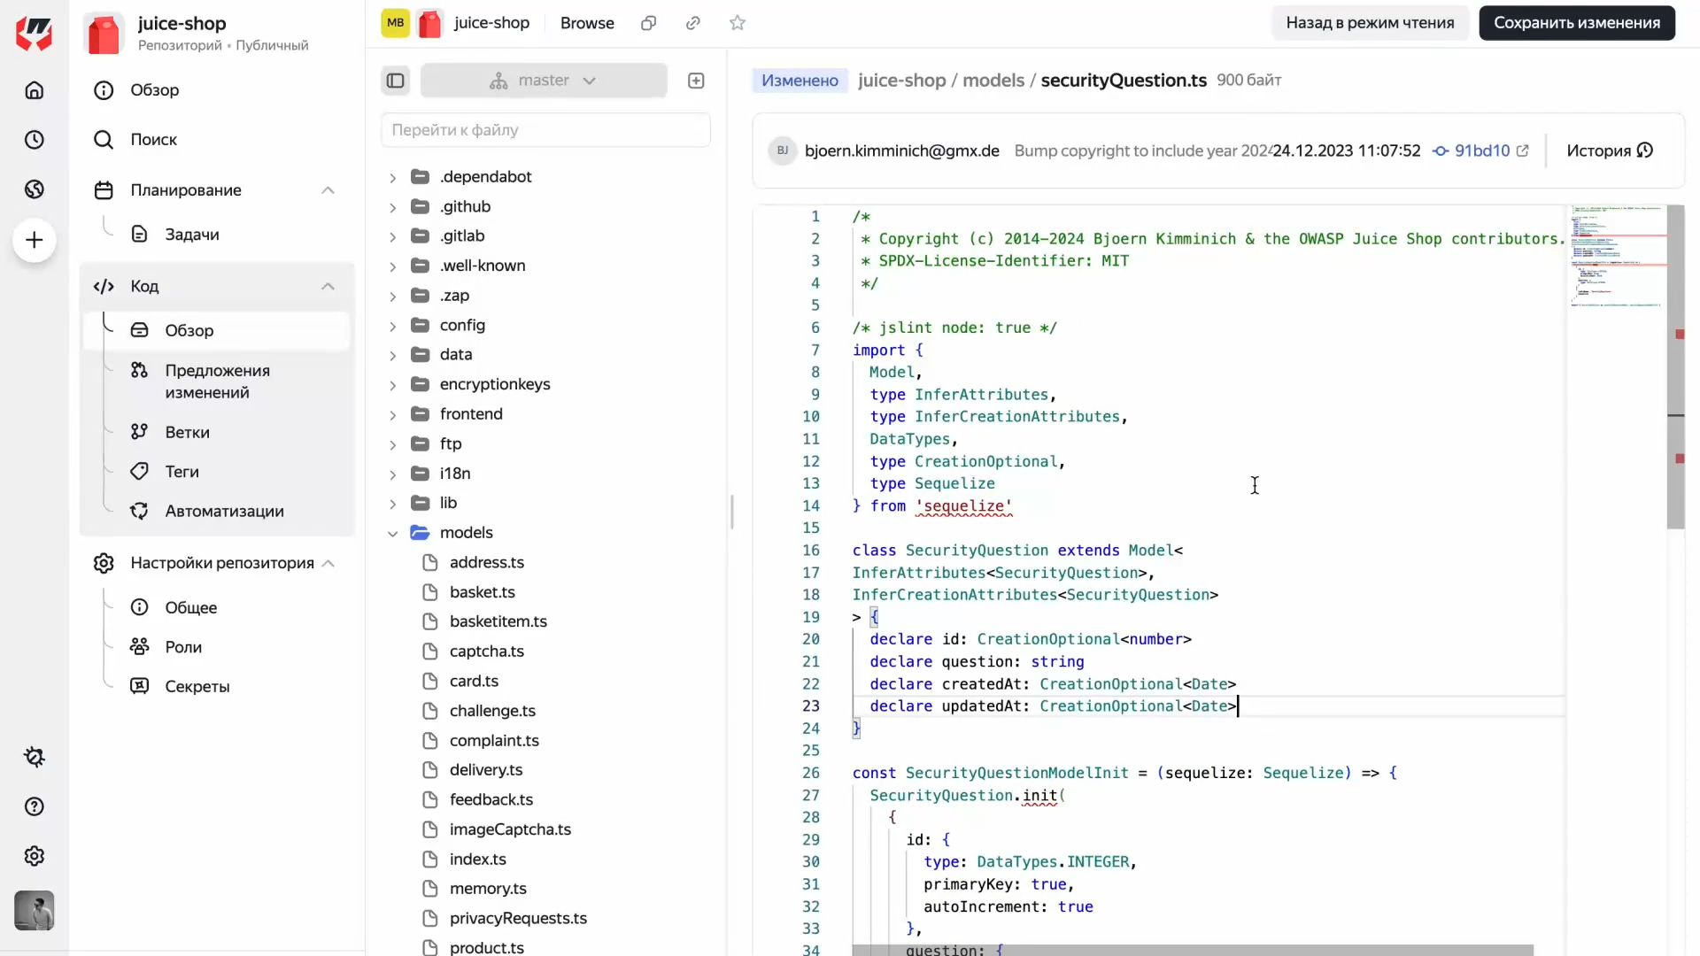Open the bug report icon
The height and width of the screenshot is (956, 1700).
[34, 757]
